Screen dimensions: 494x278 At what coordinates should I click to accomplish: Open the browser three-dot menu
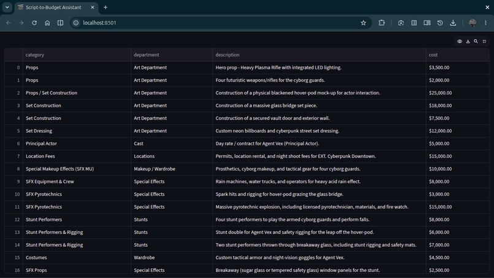pyautogui.click(x=485, y=23)
